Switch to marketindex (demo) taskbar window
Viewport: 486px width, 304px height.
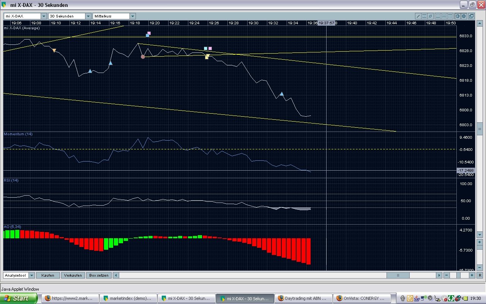click(x=128, y=298)
